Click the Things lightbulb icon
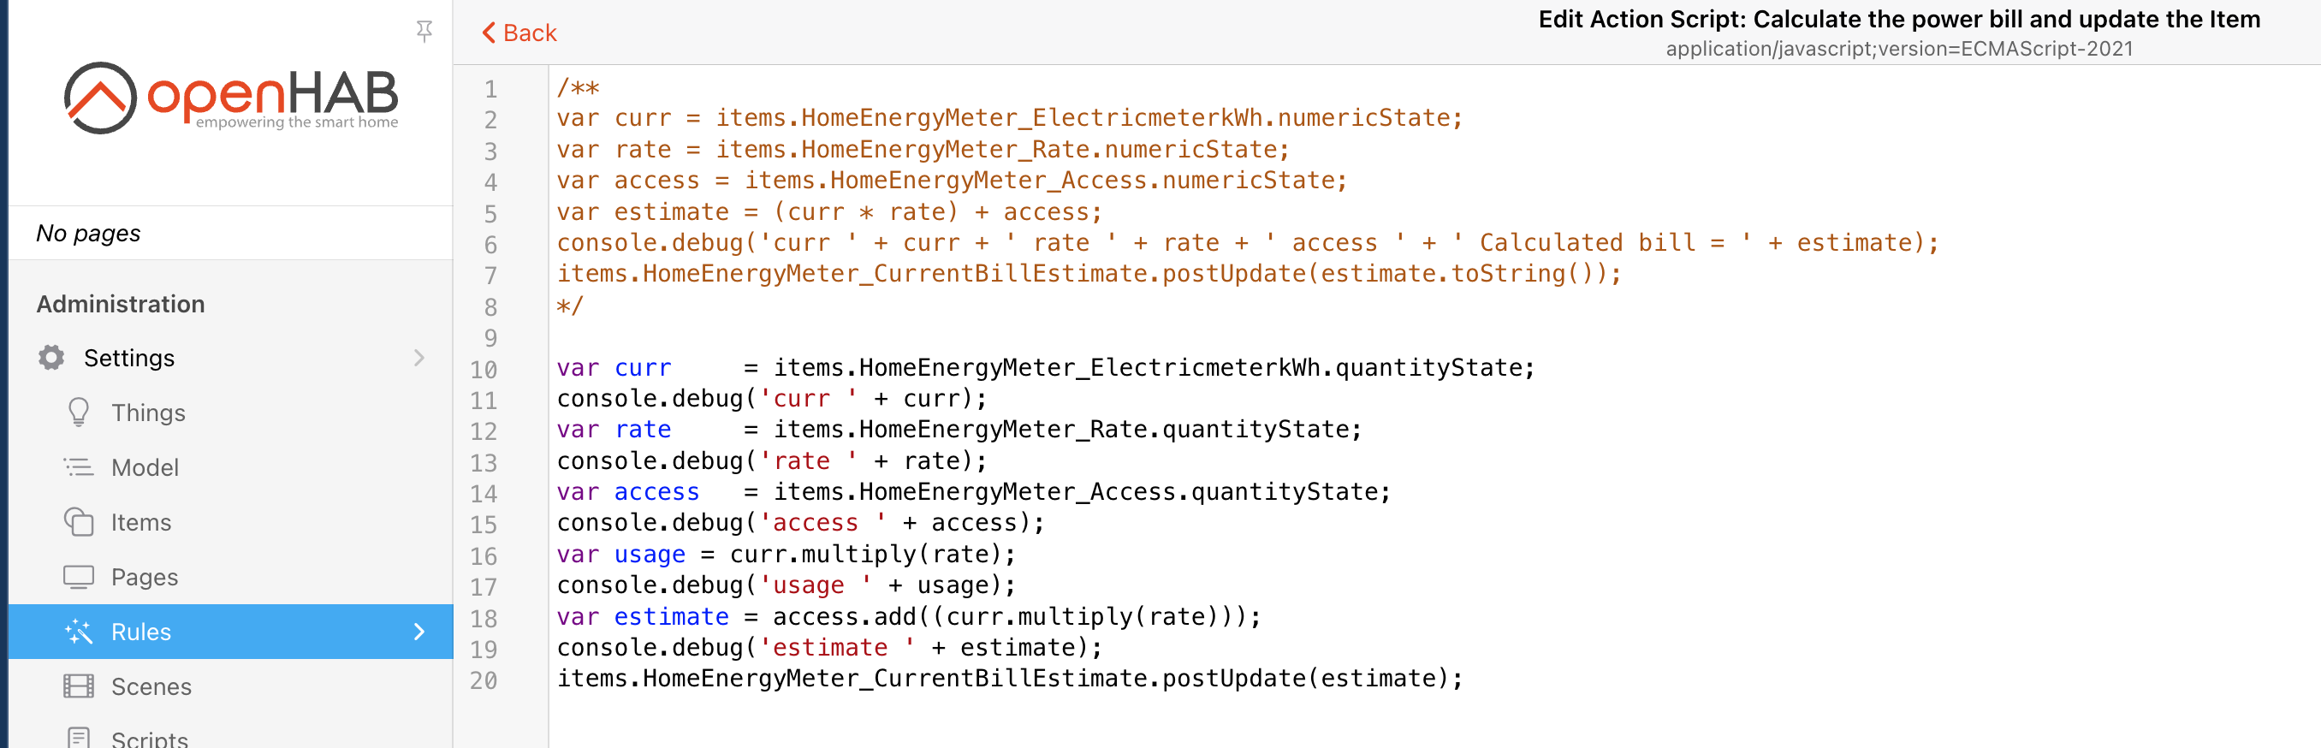 click(x=79, y=412)
